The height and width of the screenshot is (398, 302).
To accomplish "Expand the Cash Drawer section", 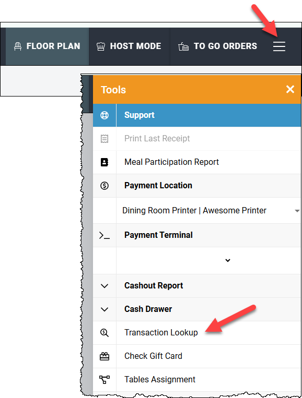I will [x=197, y=309].
